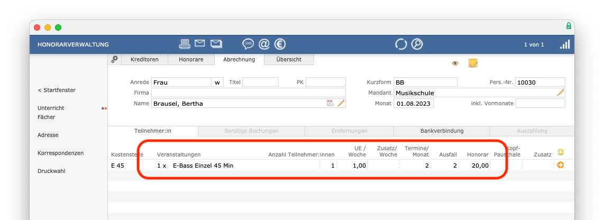Select the Abrechnung tab

point(239,59)
